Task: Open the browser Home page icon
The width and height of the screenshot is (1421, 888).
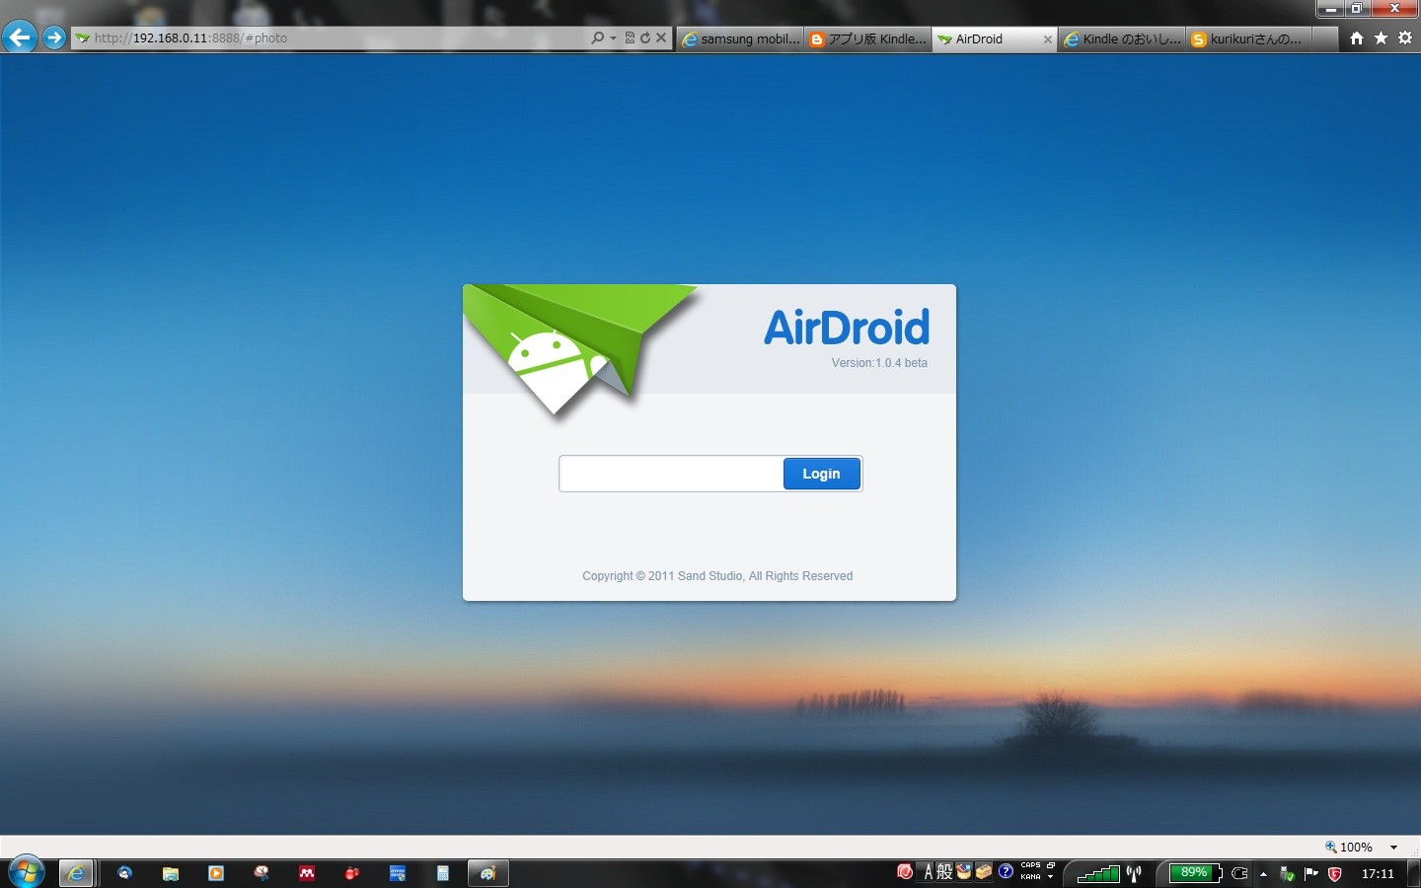Action: [1357, 37]
